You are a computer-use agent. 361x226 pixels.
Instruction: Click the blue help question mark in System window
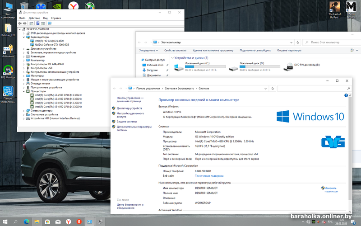coord(346,95)
